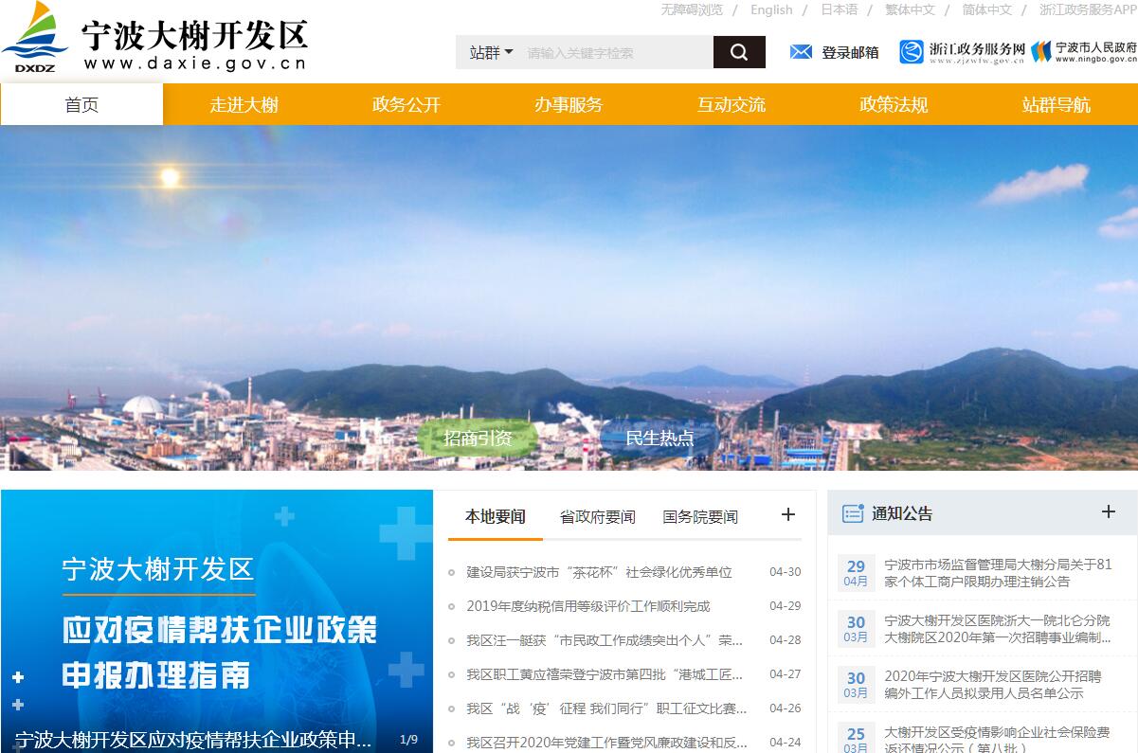This screenshot has width=1138, height=753.
Task: Switch language to English
Action: [770, 9]
